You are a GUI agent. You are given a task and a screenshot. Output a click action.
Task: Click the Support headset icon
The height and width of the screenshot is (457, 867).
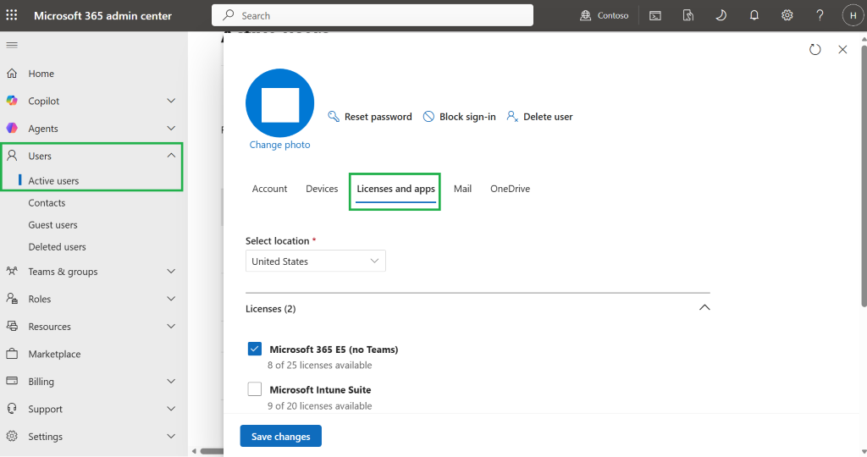coord(12,409)
